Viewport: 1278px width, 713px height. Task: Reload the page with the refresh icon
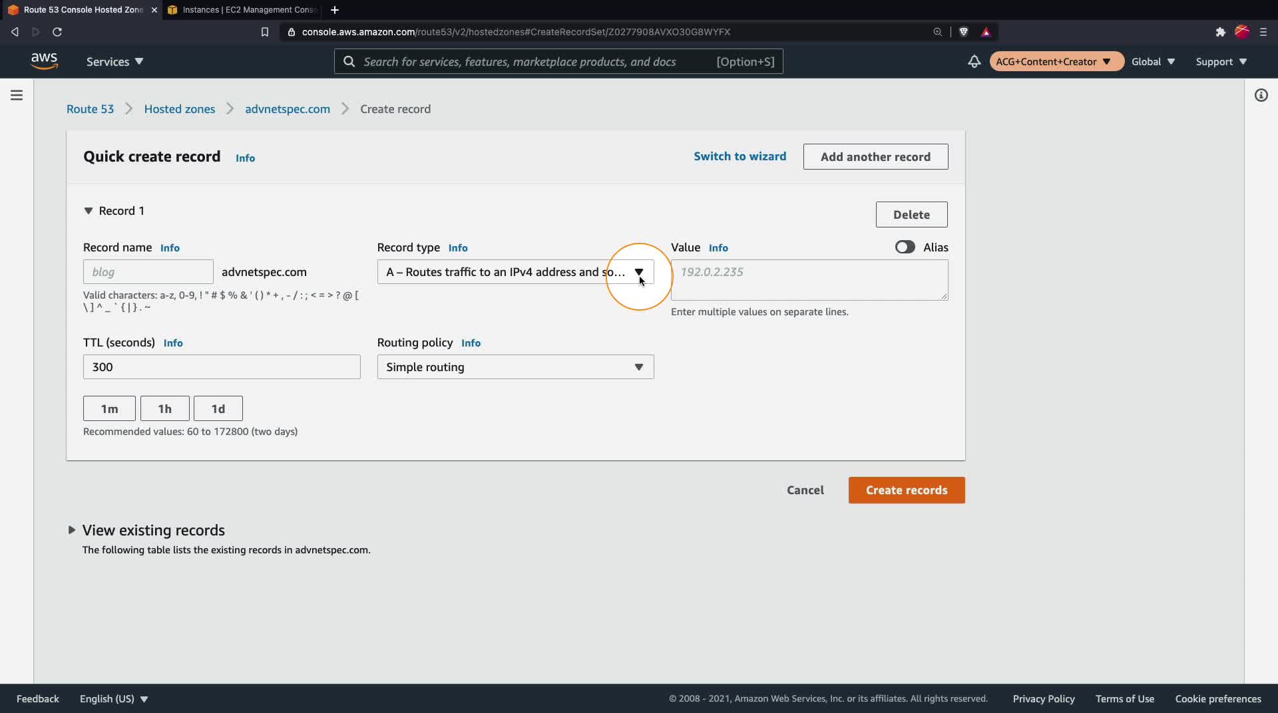point(57,32)
